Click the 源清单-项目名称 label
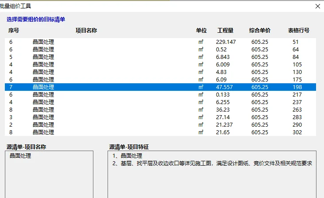The width and height of the screenshot is (324, 198). click(x=26, y=147)
